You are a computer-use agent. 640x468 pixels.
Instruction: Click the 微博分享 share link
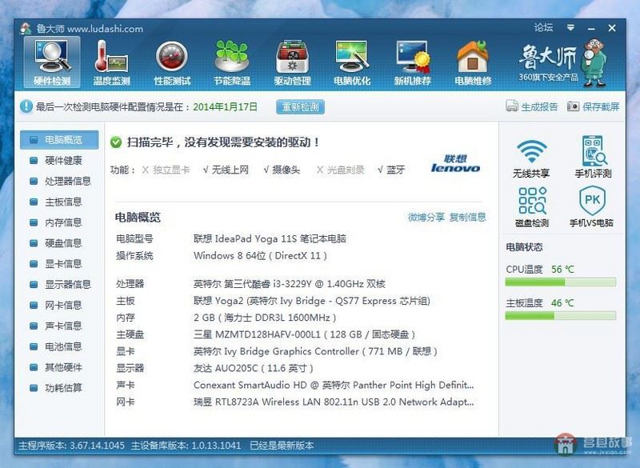pyautogui.click(x=426, y=217)
